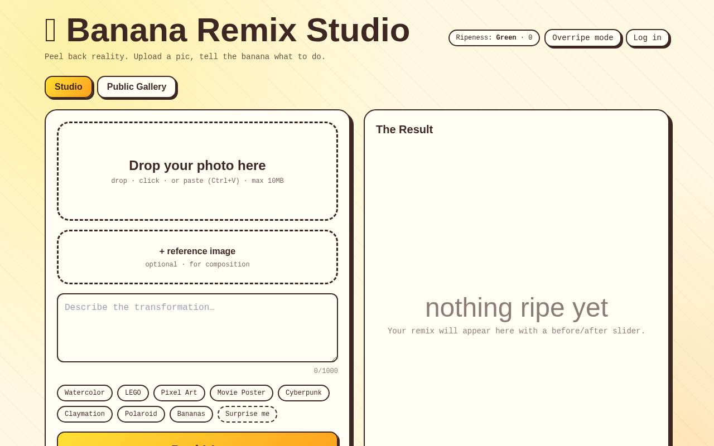Select the Watercolor style chip
Screen dimensions: 714x446
click(x=85, y=393)
